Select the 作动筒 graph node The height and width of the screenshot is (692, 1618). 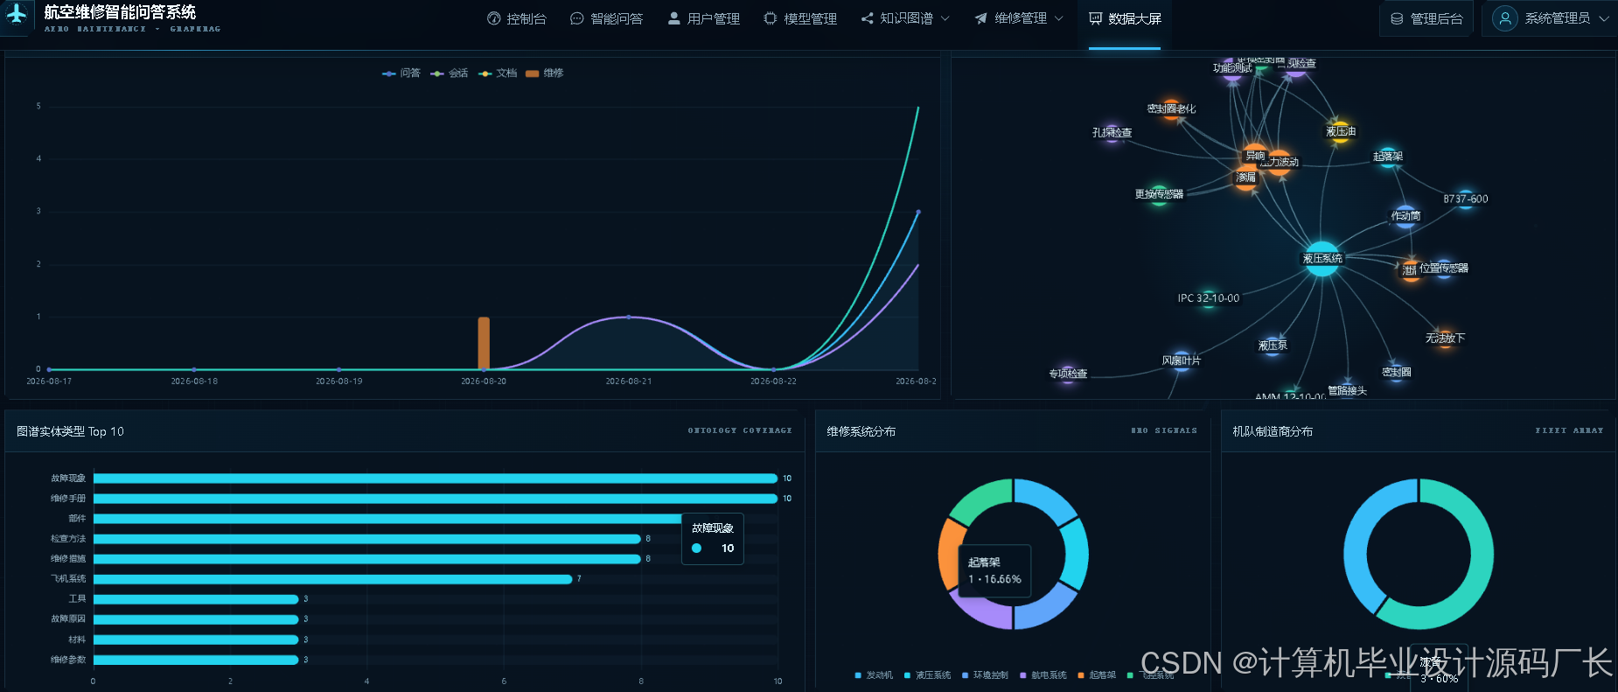(x=1405, y=216)
